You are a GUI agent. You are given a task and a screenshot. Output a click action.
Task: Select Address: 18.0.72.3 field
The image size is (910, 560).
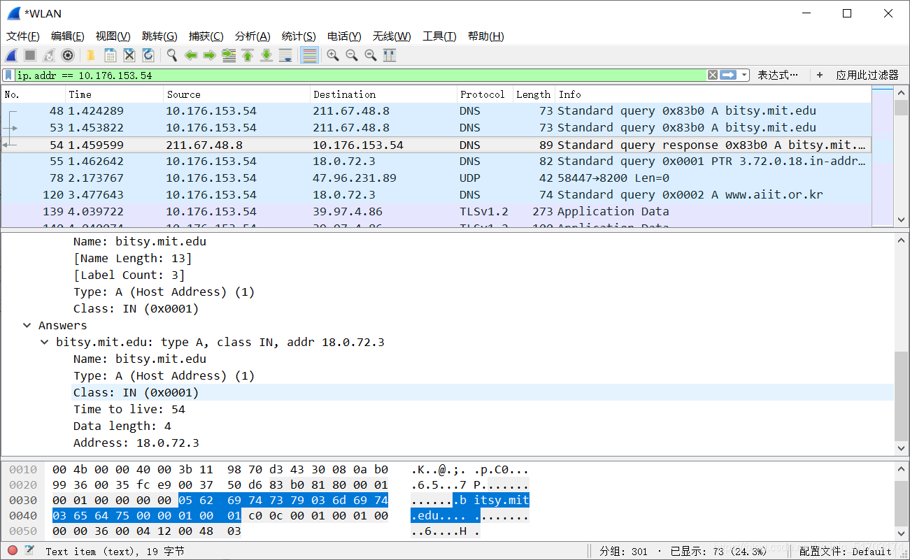[136, 443]
